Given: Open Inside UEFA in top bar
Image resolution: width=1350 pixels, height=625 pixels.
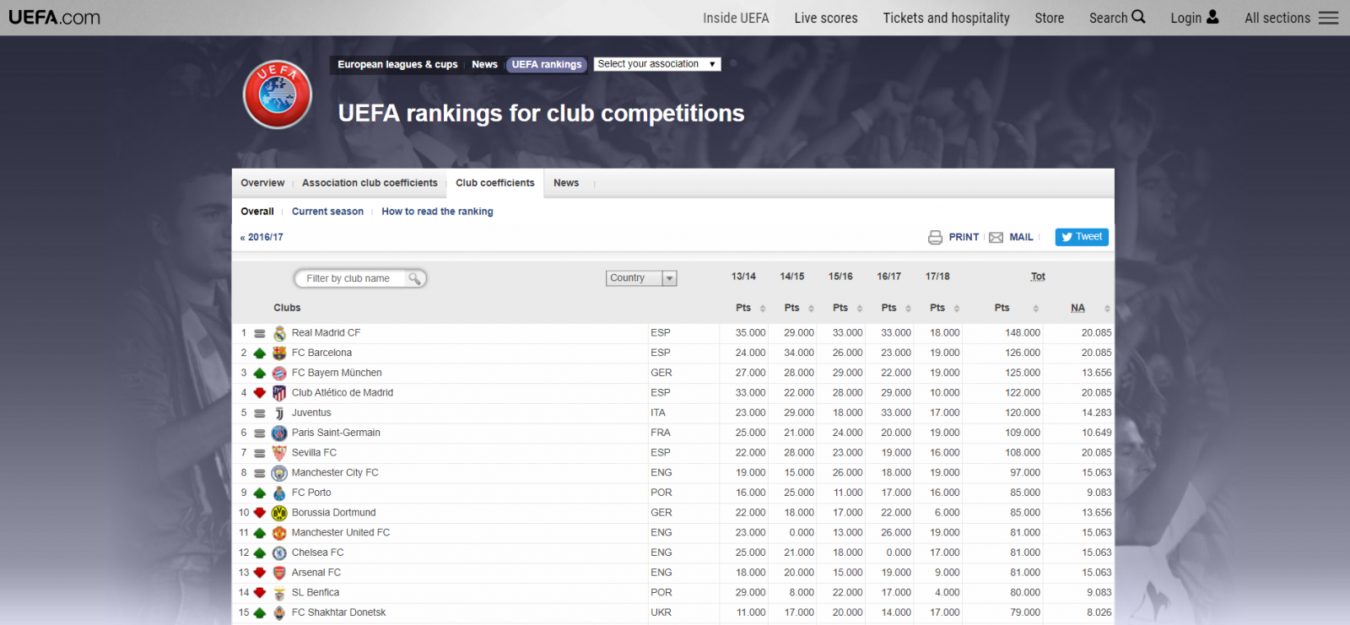Looking at the screenshot, I should [x=736, y=18].
